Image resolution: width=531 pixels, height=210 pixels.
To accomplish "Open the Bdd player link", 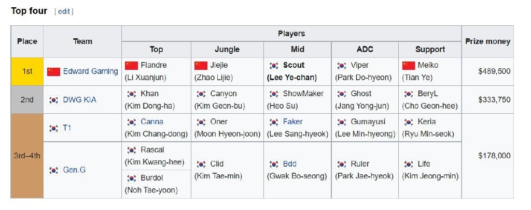I will pyautogui.click(x=289, y=164).
